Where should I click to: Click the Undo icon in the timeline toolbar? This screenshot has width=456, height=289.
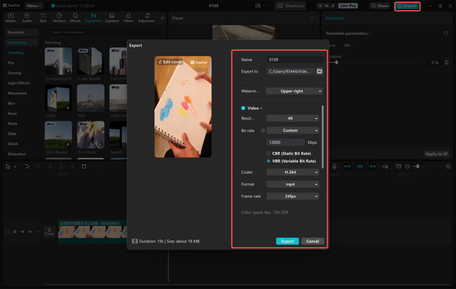point(27,166)
